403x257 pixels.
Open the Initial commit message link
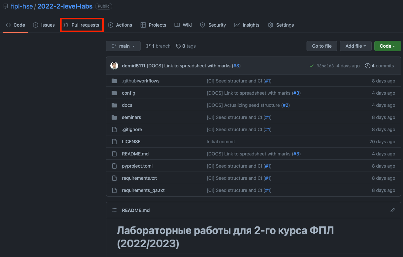221,142
